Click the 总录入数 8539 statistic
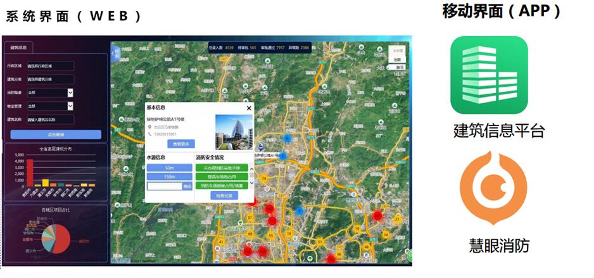Screen dimensions: 594x278 (221, 47)
